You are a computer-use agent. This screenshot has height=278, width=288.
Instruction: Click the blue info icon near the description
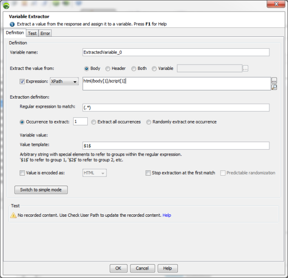[x=12, y=24]
